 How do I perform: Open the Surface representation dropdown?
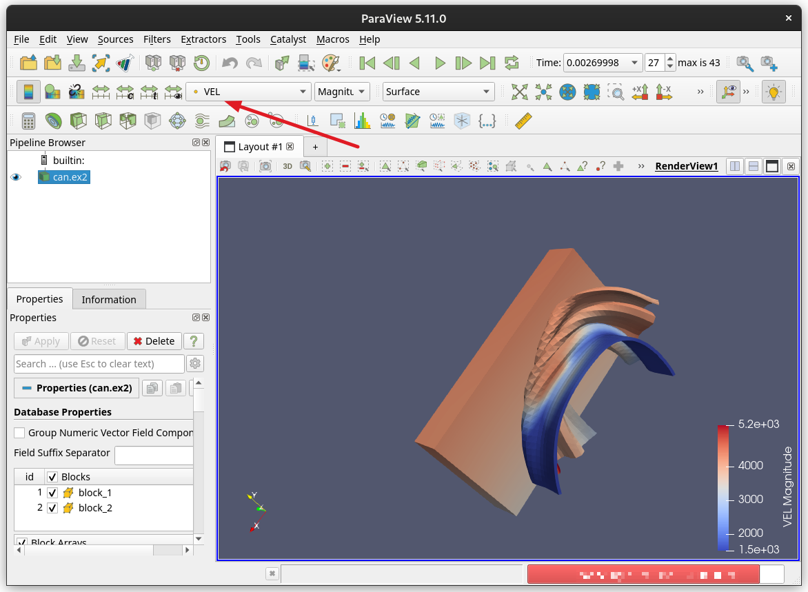(438, 92)
